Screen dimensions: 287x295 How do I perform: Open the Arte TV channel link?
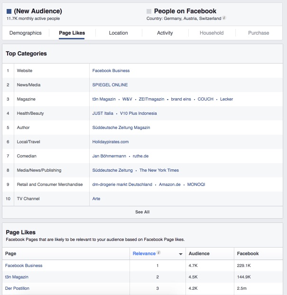coord(96,199)
